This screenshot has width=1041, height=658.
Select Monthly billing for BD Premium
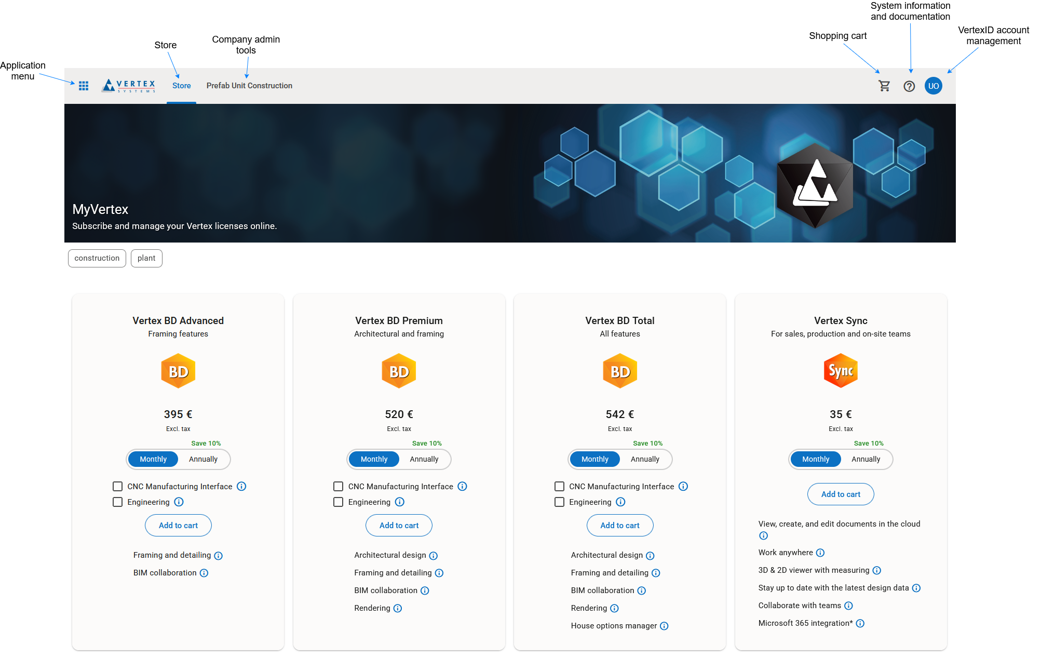(x=374, y=460)
